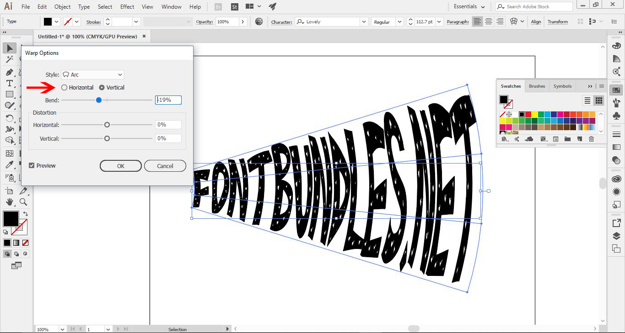The image size is (625, 333).
Task: Select the Selection tool arrow
Action: 10,48
